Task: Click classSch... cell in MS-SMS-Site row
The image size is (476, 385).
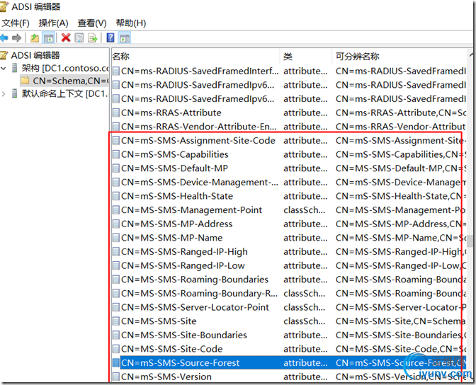Action: 304,321
